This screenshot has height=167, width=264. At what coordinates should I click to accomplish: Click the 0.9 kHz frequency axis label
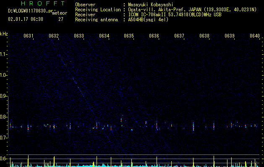click(x=4, y=96)
